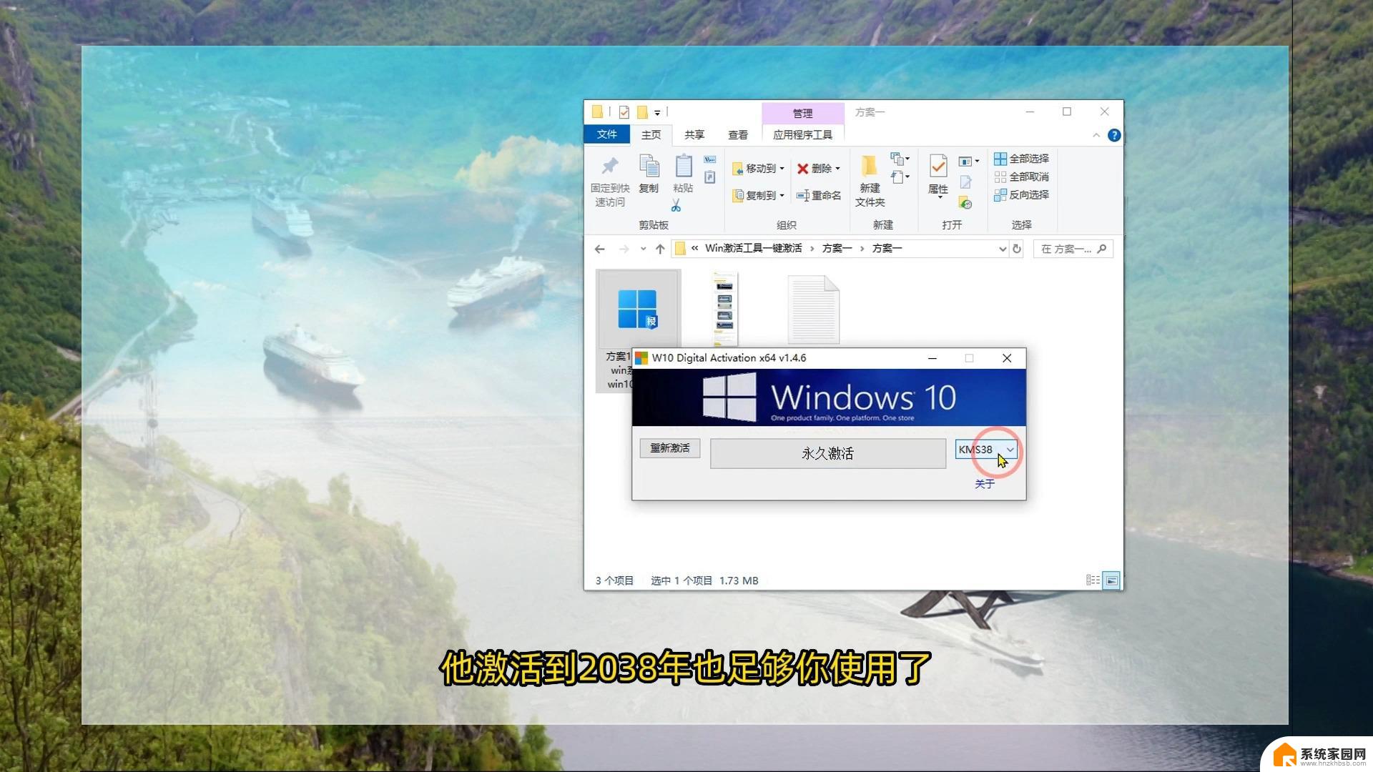Image resolution: width=1373 pixels, height=772 pixels.
Task: Click the quick access Properties checkmark icon
Action: coord(624,112)
